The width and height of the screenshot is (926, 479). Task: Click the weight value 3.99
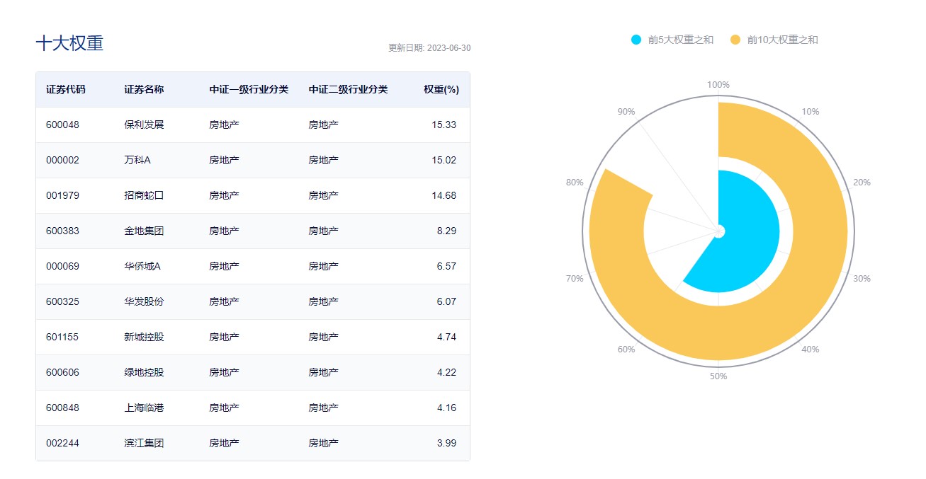tap(446, 443)
